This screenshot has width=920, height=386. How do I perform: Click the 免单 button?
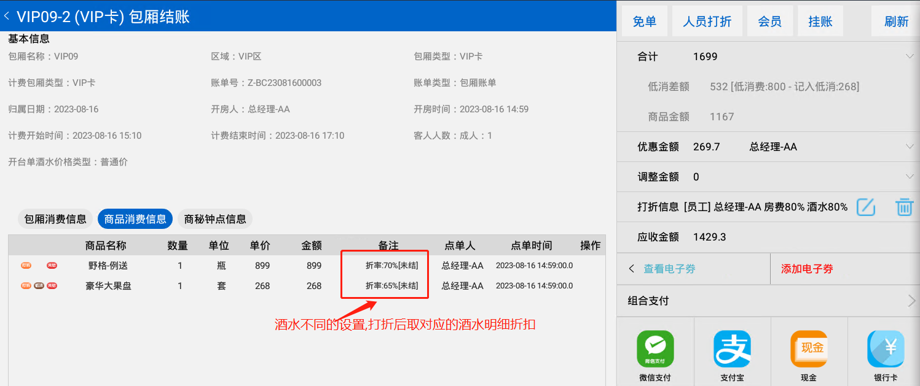(x=645, y=21)
